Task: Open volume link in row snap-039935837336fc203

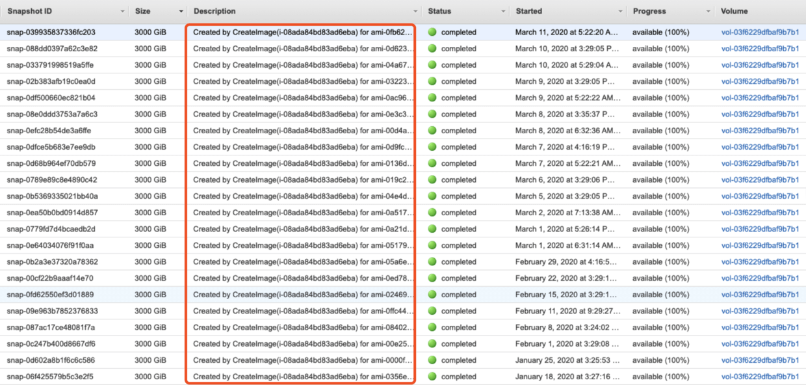Action: click(x=760, y=32)
